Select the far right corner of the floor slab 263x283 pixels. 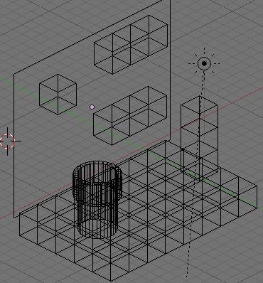coord(257,186)
